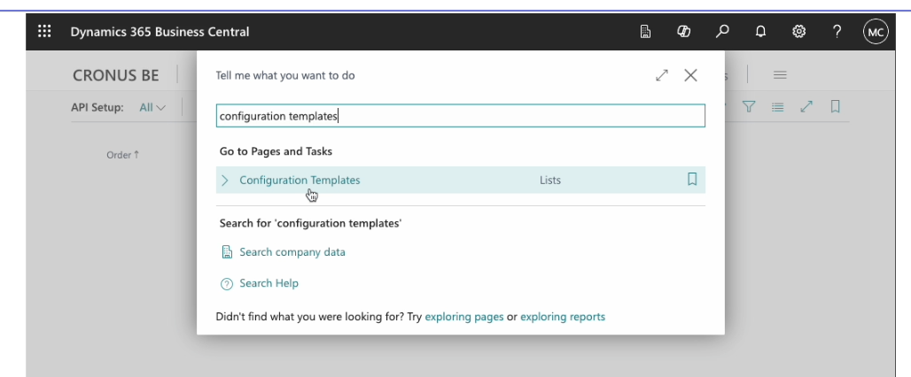Expand the Configuration Templates result chevron
Screen dimensions: 911x377
225,181
